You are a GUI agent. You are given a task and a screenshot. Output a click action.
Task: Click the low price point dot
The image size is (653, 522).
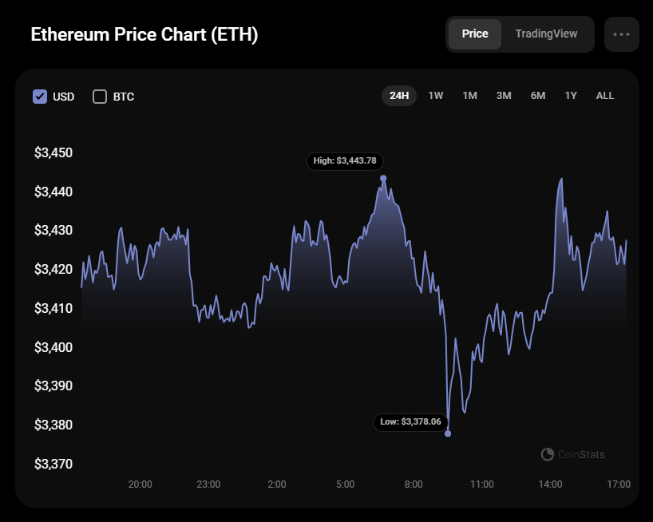coord(448,433)
